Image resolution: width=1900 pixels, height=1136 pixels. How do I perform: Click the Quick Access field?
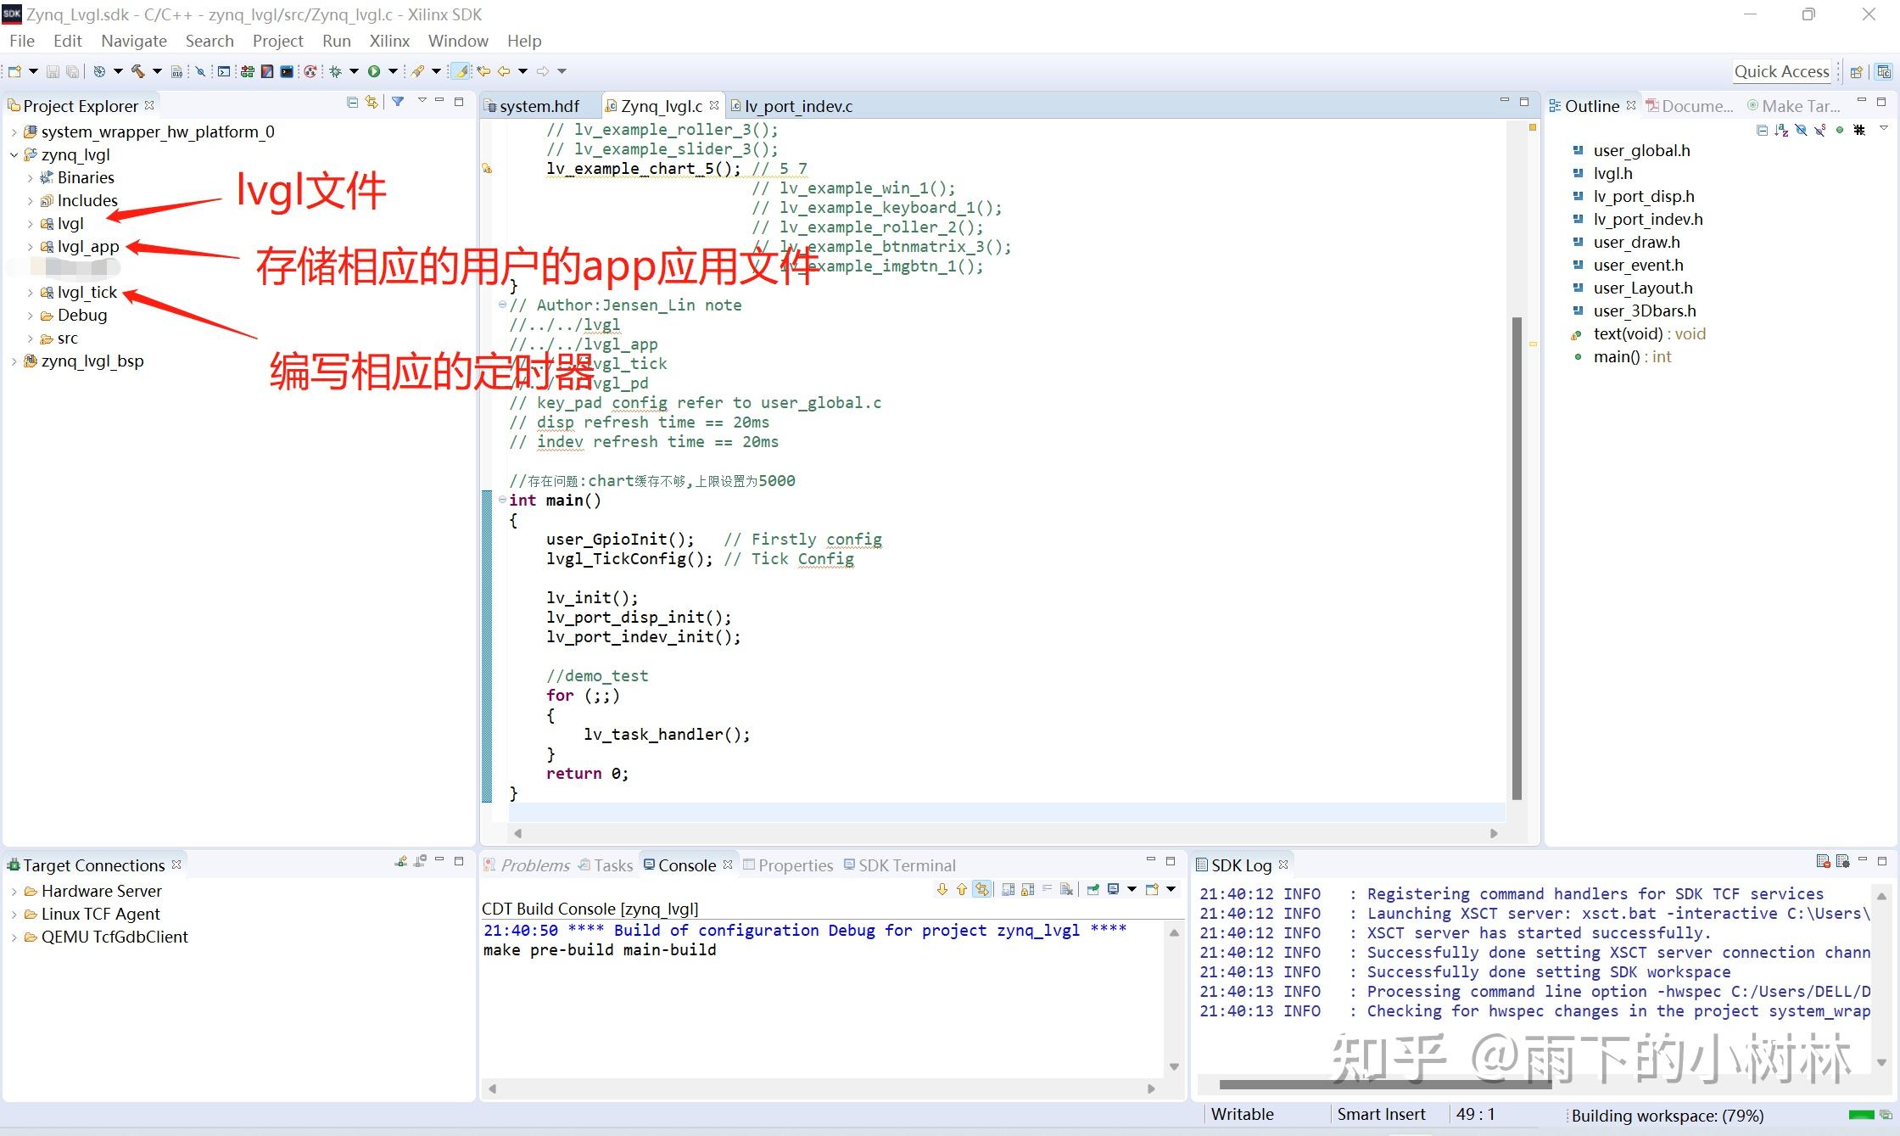coord(1781,71)
